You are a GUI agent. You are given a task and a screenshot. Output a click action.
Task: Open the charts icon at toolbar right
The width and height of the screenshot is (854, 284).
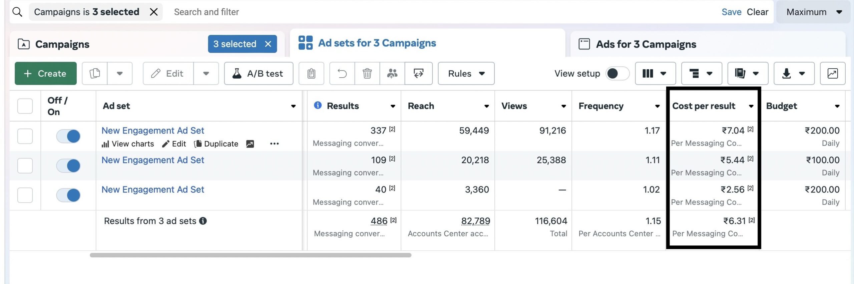[832, 73]
